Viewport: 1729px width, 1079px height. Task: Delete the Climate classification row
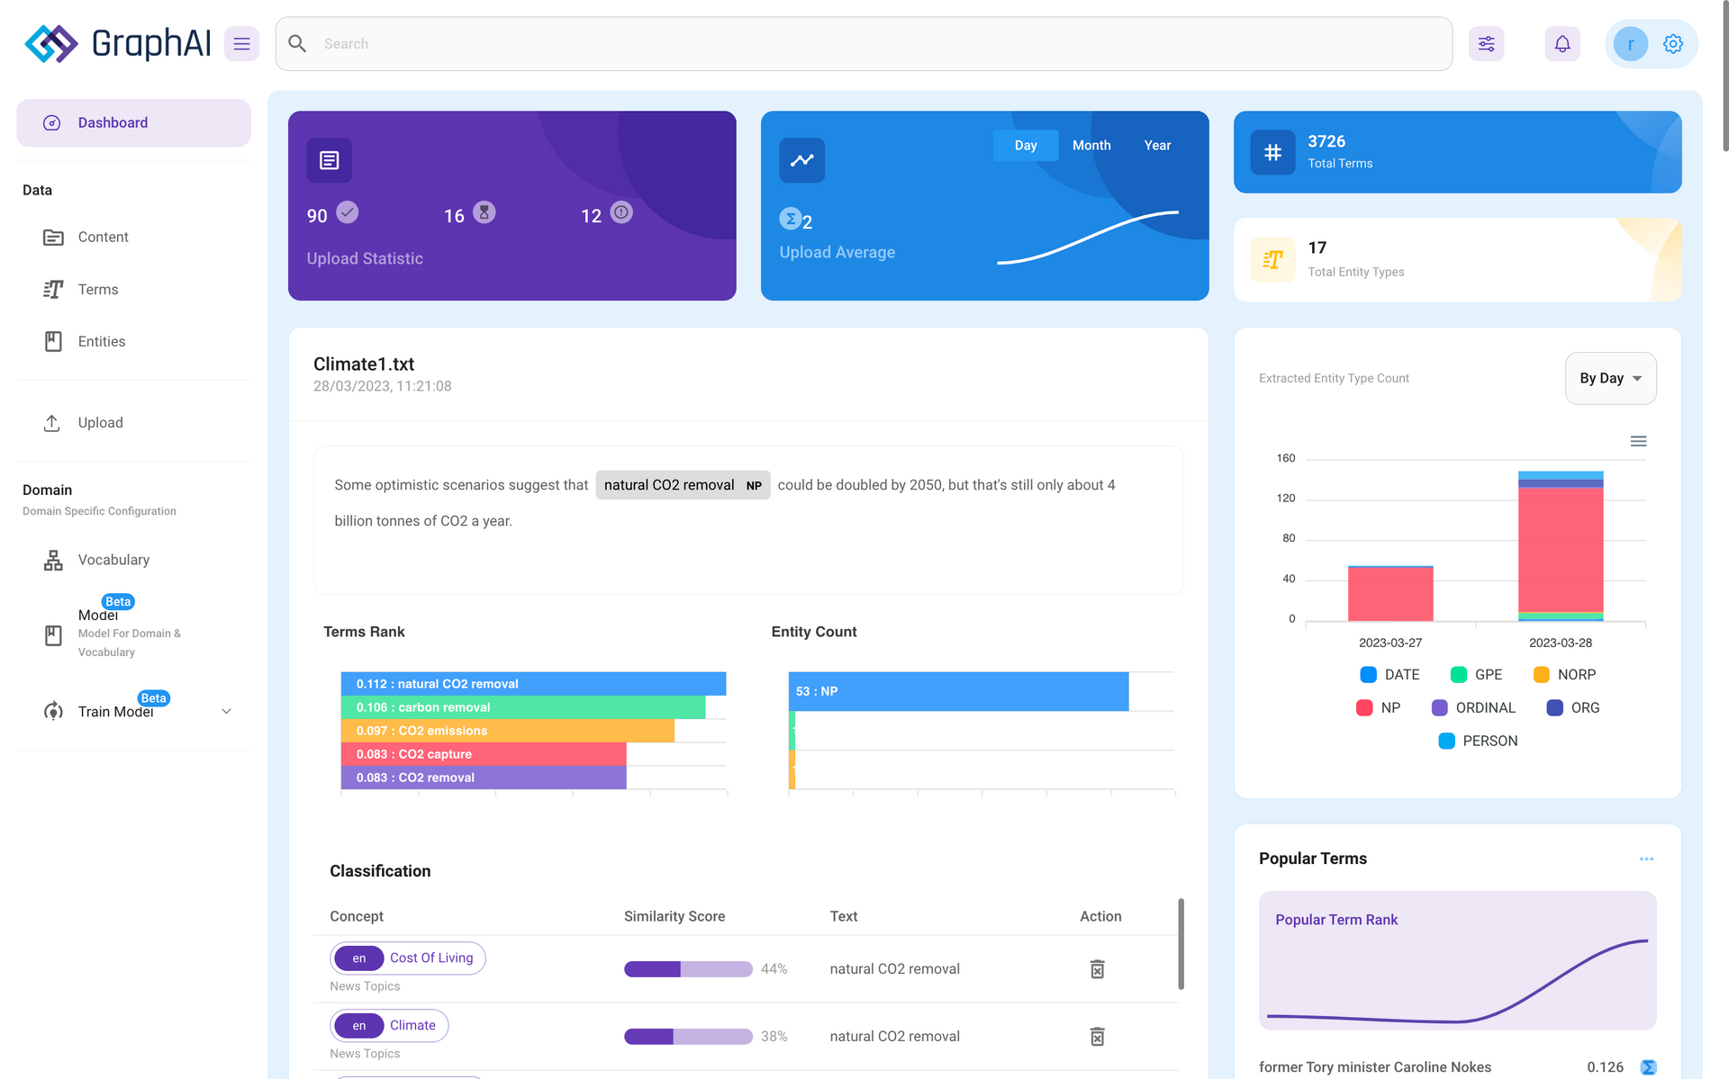tap(1097, 1037)
